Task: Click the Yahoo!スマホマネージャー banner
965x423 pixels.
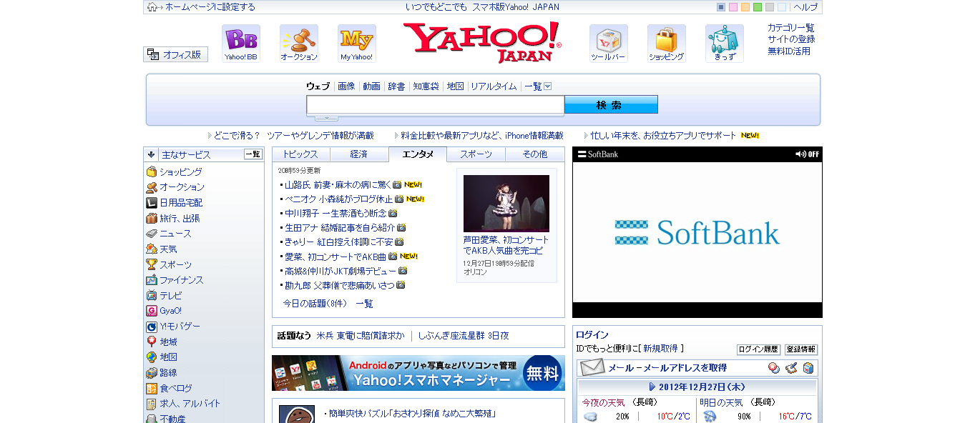Action: (418, 373)
